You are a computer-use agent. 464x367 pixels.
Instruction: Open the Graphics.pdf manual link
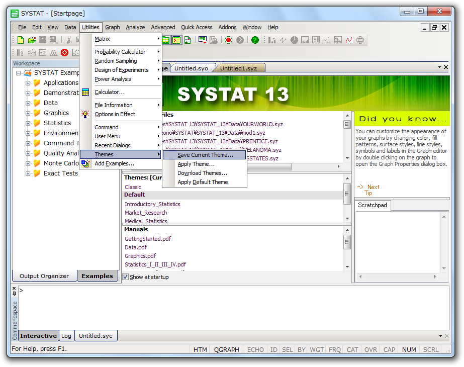click(140, 256)
